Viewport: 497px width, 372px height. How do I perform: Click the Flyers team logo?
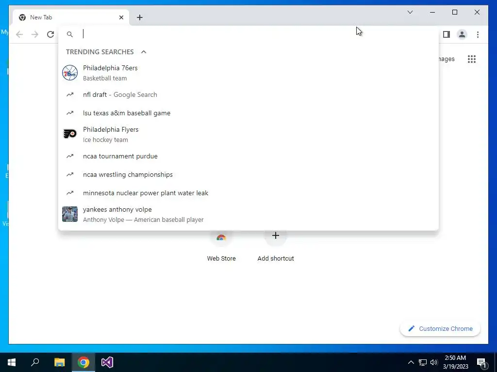coord(70,134)
